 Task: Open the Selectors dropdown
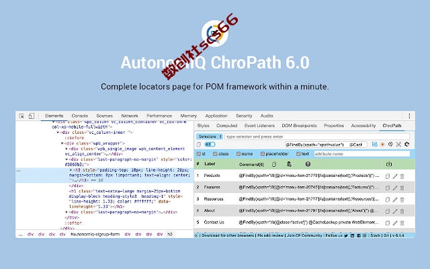pyautogui.click(x=210, y=137)
